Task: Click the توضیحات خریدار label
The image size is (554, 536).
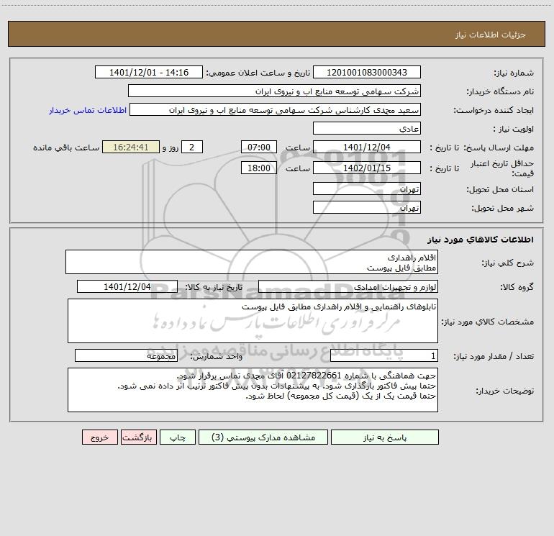Action: tap(504, 391)
